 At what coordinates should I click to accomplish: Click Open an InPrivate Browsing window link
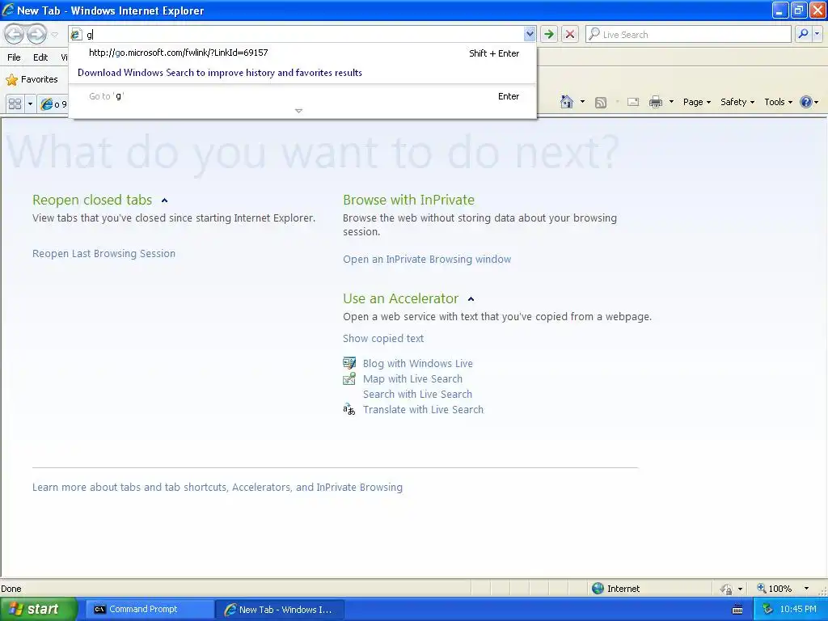(427, 260)
